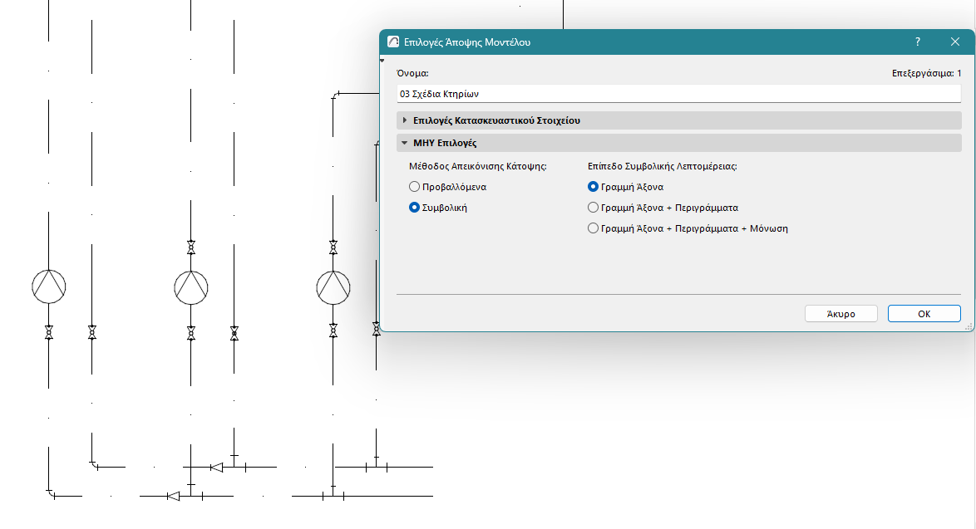Cancel with the Άκυρο button
The height and width of the screenshot is (529, 976).
point(841,314)
